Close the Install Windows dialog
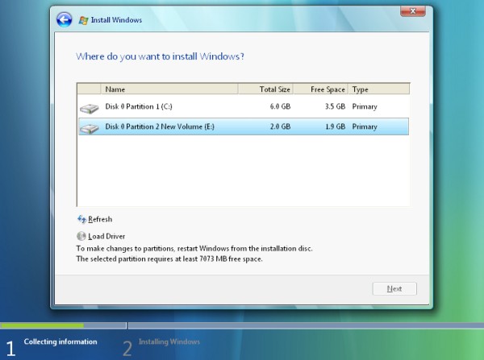The width and height of the screenshot is (484, 360). click(413, 11)
